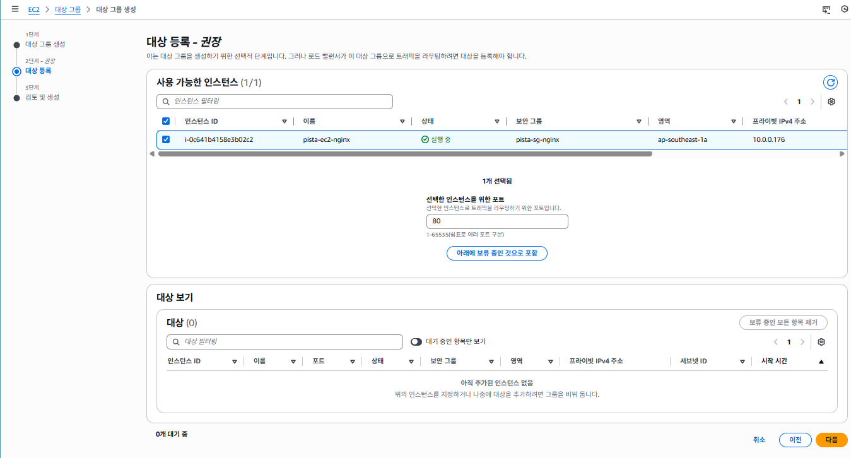Go to next page of available instances

pos(813,102)
